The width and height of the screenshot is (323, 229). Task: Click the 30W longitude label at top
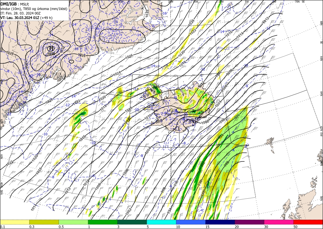point(120,1)
